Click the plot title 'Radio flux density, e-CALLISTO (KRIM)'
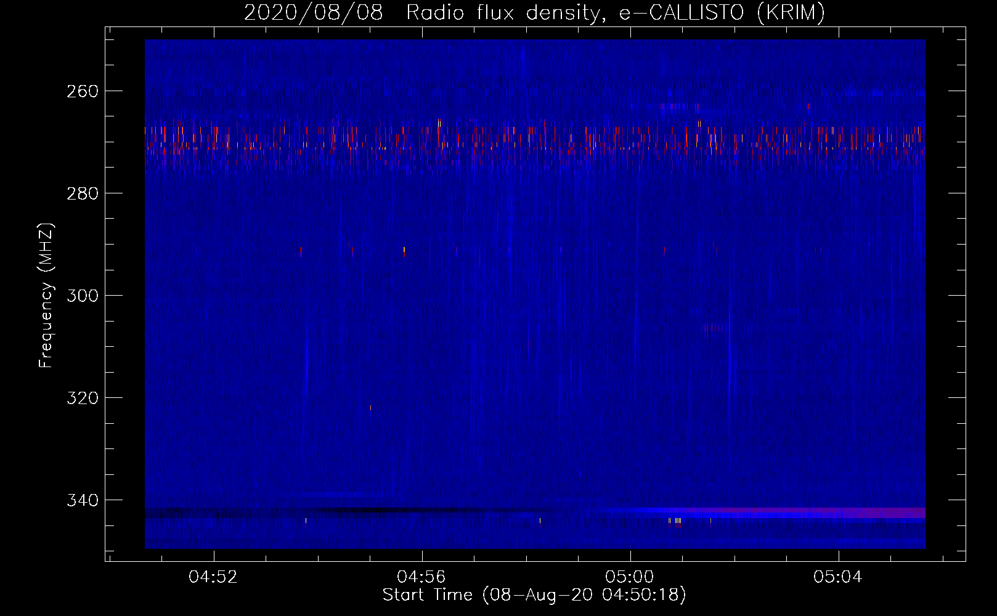Image resolution: width=997 pixels, height=616 pixels. pos(616,12)
